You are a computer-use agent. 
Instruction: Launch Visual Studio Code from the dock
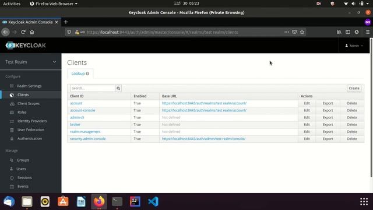pos(153,201)
